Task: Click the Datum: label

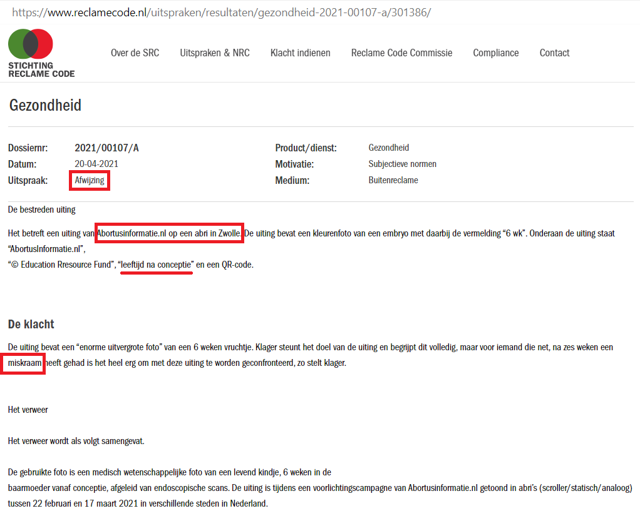Action: tap(22, 164)
